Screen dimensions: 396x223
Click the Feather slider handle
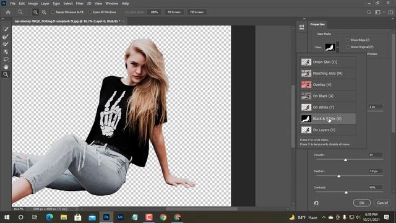(339, 176)
